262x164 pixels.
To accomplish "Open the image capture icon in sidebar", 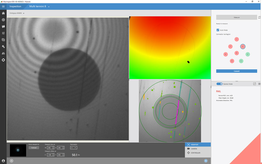I will 3,40.
